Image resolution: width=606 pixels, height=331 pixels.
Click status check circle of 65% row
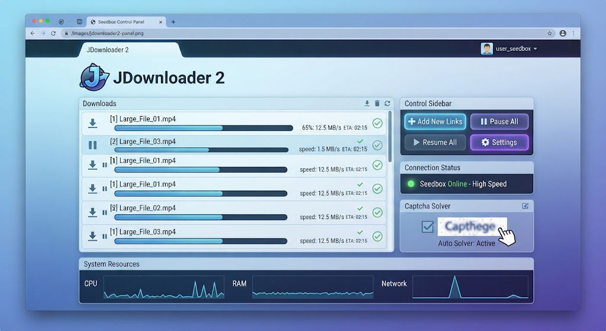(x=378, y=123)
